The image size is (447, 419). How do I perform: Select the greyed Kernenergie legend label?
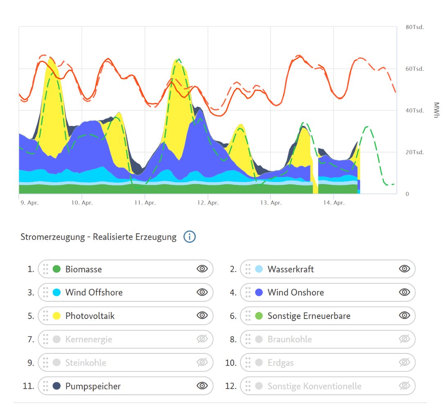click(89, 339)
